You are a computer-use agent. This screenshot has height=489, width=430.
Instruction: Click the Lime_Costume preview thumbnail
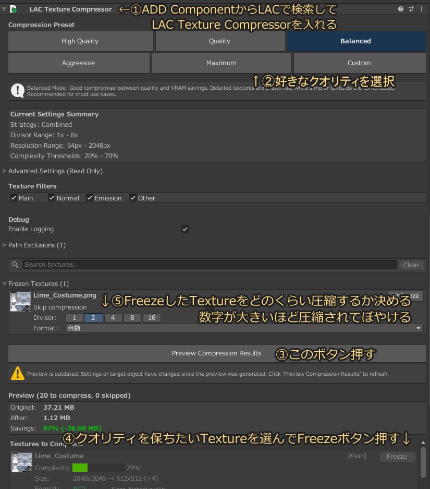[x=22, y=462]
